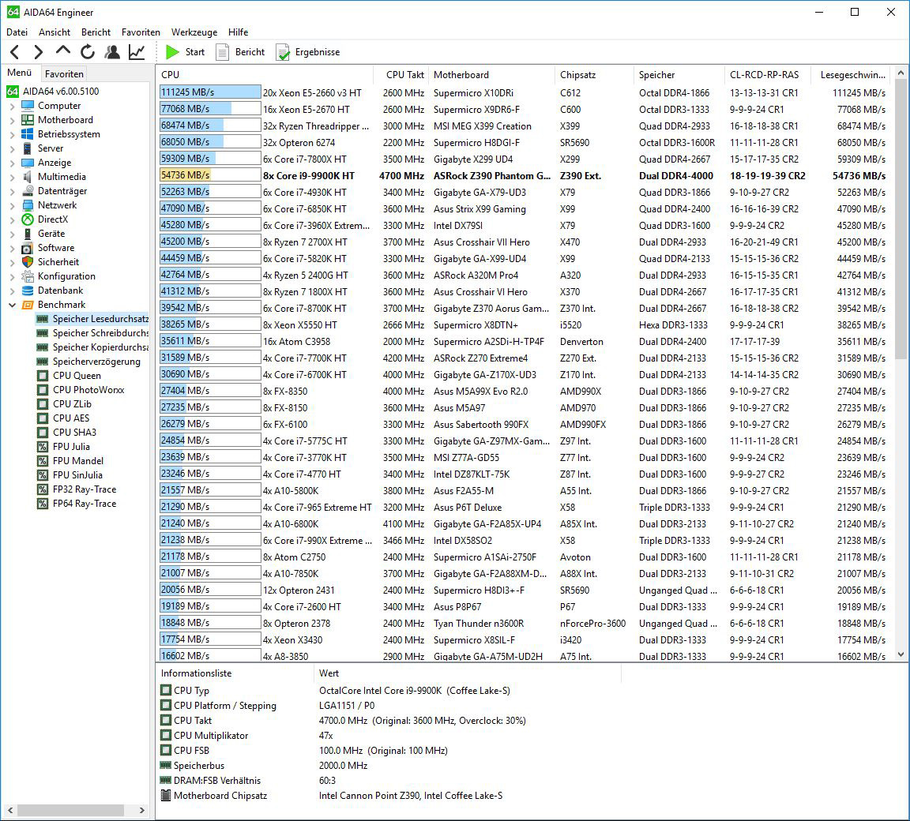
Task: Expand the Betriebssystem tree node
Action: pyautogui.click(x=12, y=134)
